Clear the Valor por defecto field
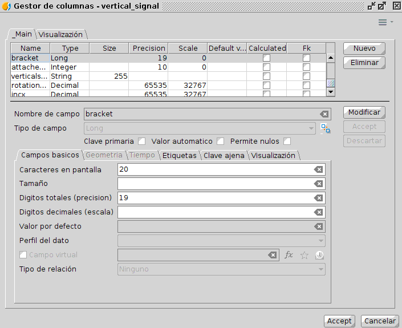Image resolution: width=402 pixels, height=328 pixels. [318, 226]
